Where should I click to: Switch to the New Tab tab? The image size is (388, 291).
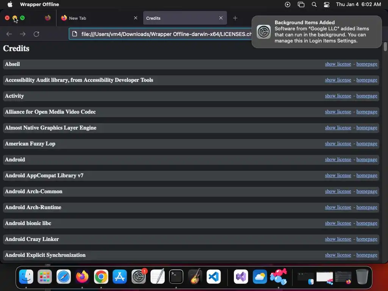pos(99,18)
